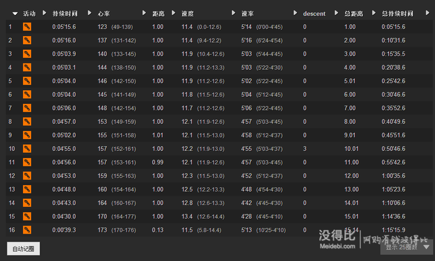Expand the arrow after 心率 column header
This screenshot has width=435, height=261.
144,13
